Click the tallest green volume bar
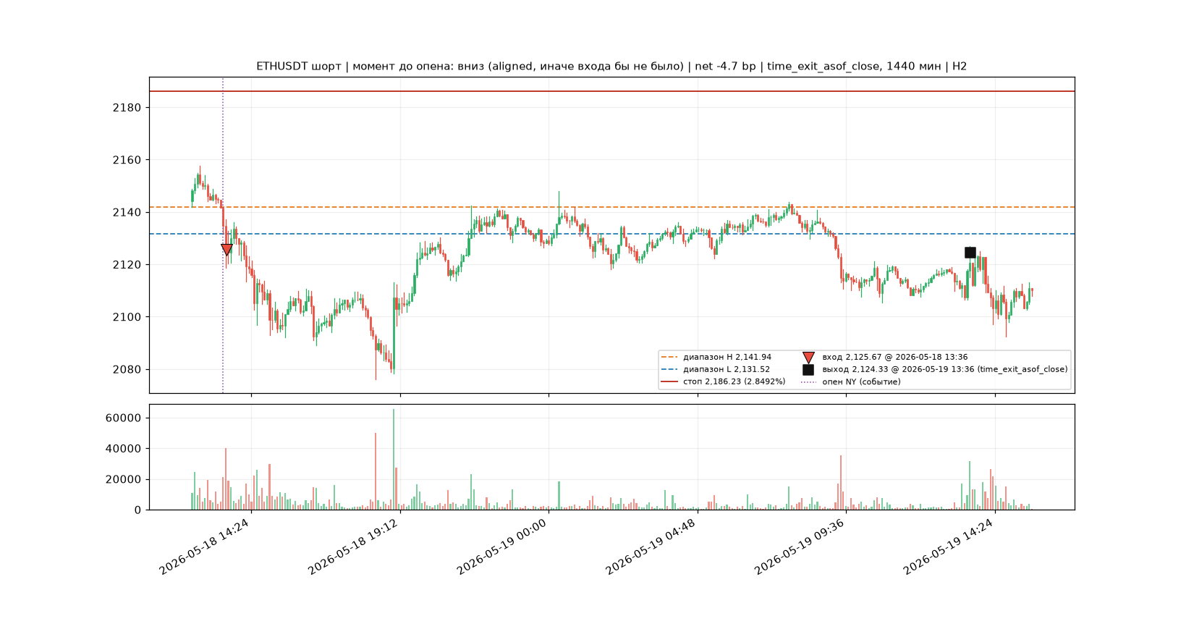Screen dimensions: 1194x637 click(394, 460)
